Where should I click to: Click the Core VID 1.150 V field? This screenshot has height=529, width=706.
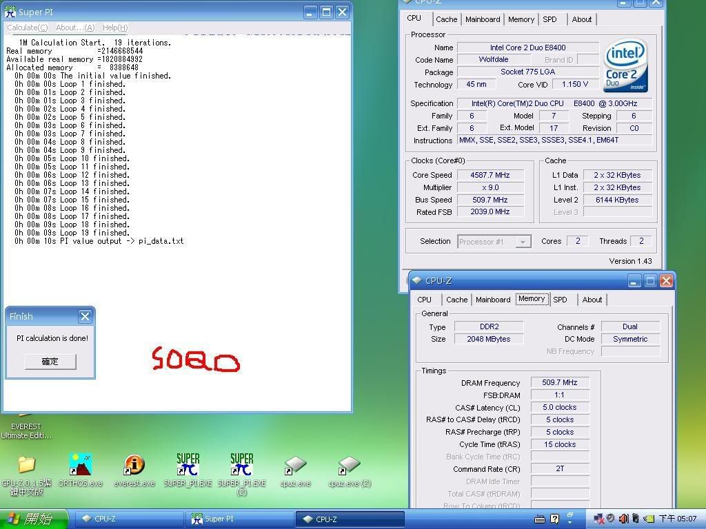pyautogui.click(x=575, y=84)
